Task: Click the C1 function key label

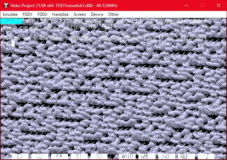Action: click(x=20, y=156)
